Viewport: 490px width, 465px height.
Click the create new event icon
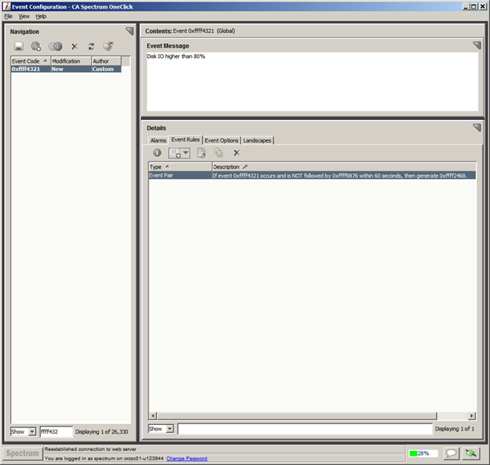[x=36, y=46]
